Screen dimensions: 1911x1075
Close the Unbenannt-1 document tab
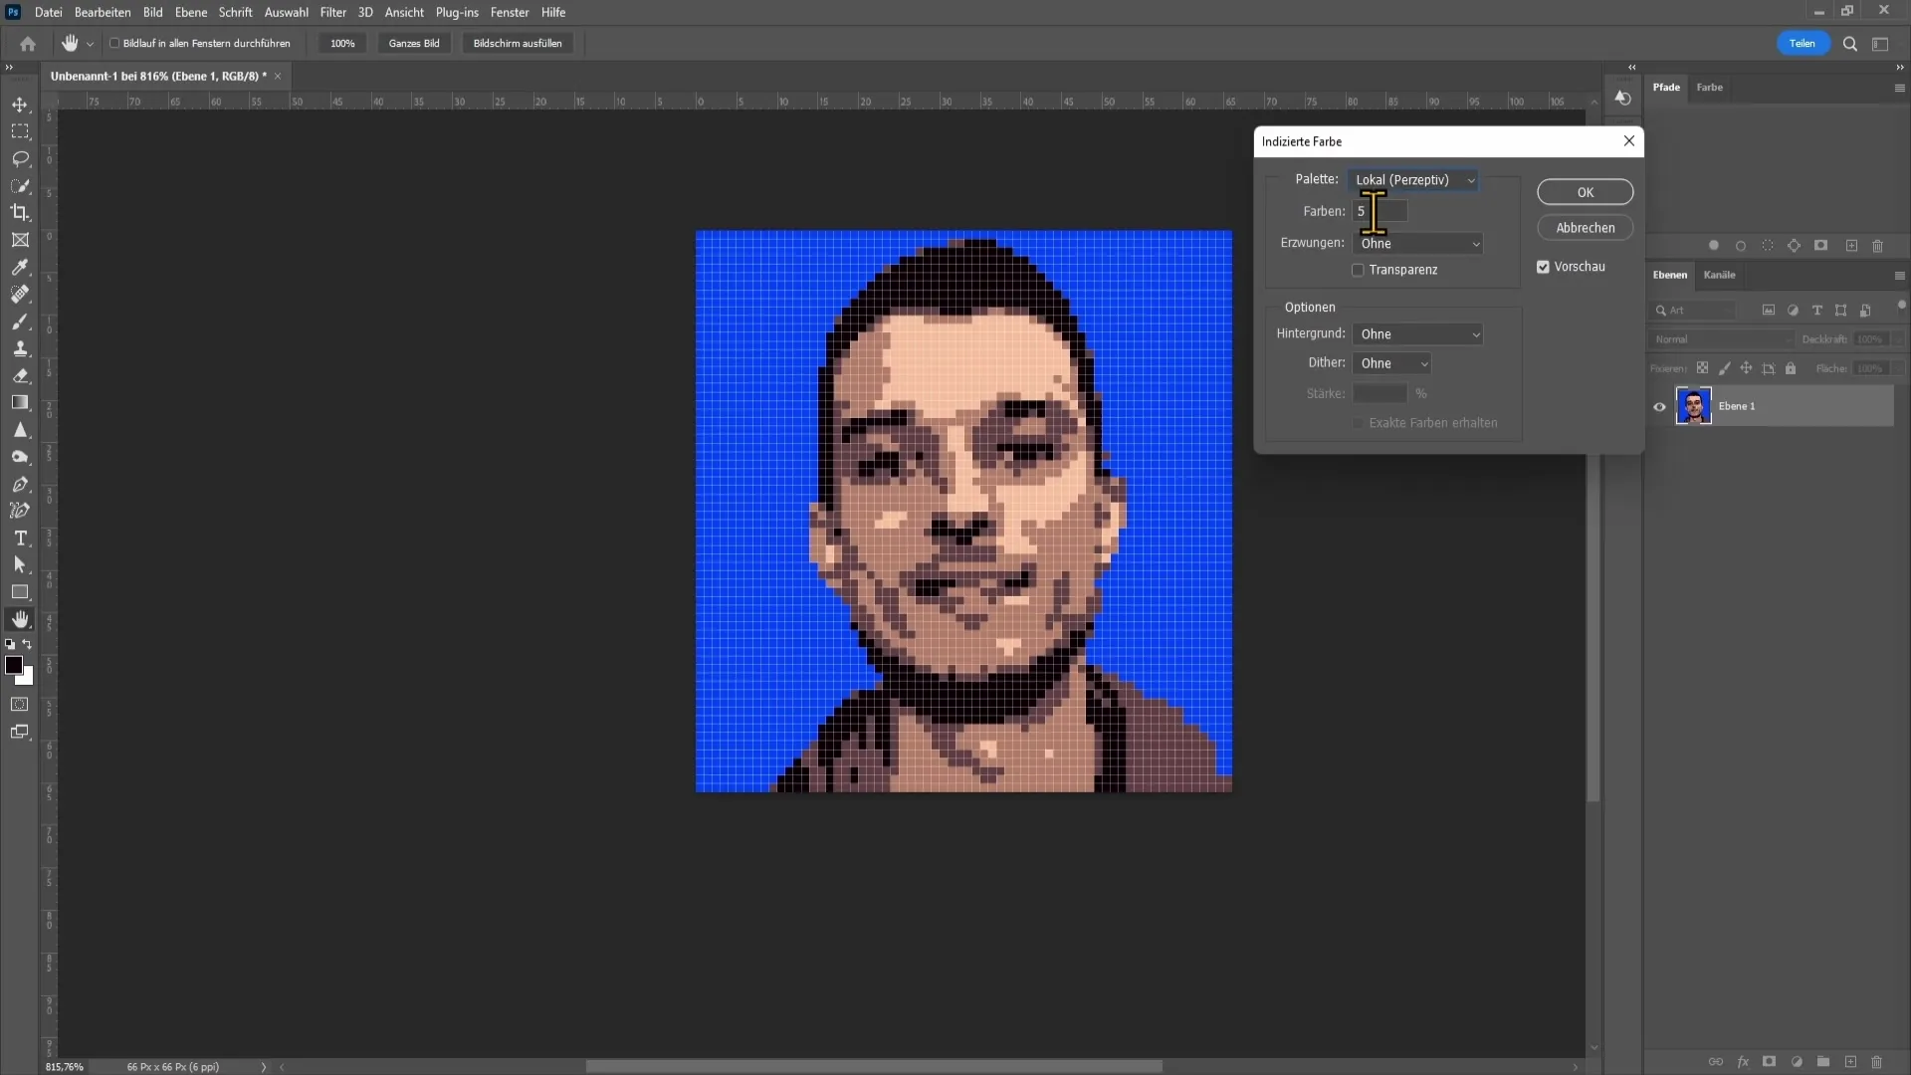[278, 77]
